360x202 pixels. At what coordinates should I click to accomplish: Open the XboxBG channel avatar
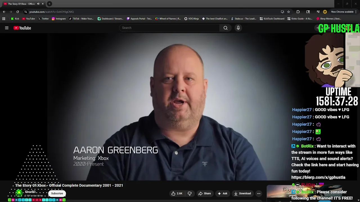[19, 193]
